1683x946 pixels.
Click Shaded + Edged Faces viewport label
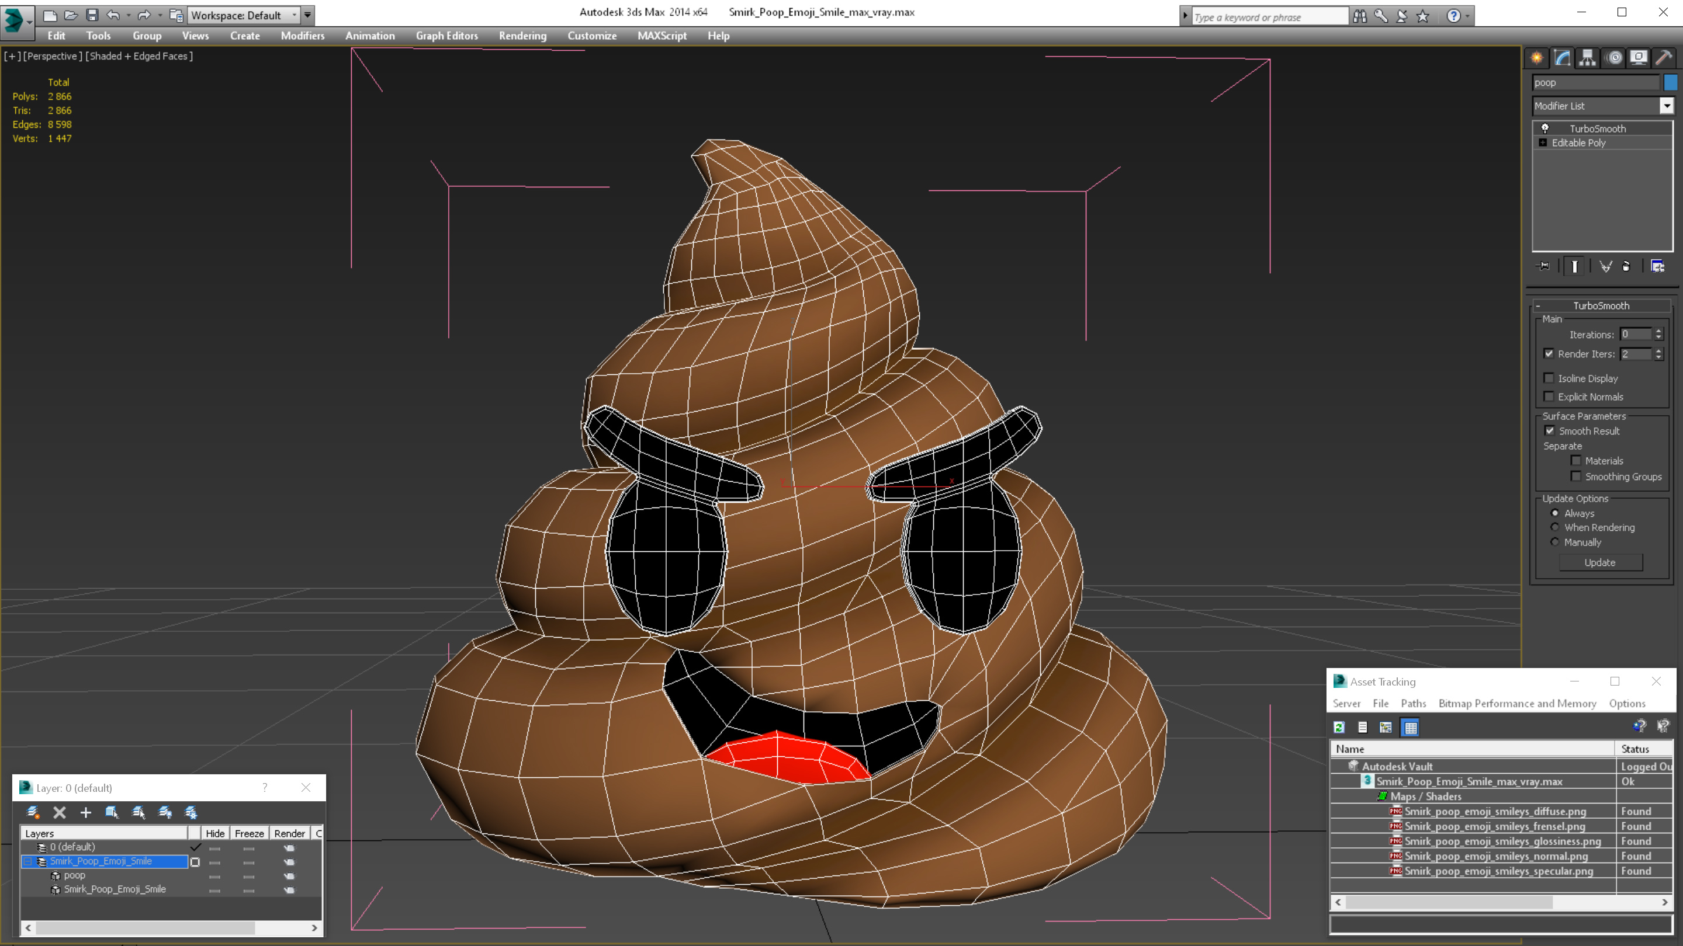click(x=139, y=56)
